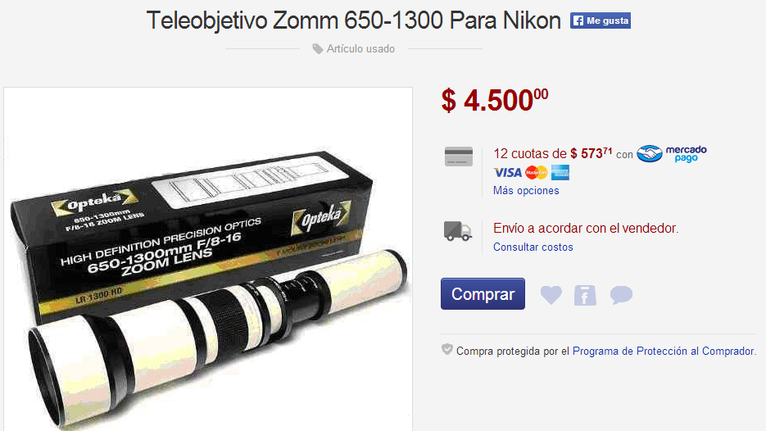This screenshot has height=431, width=766.
Task: Open Programa de Protección al Comprador link
Action: pos(664,351)
